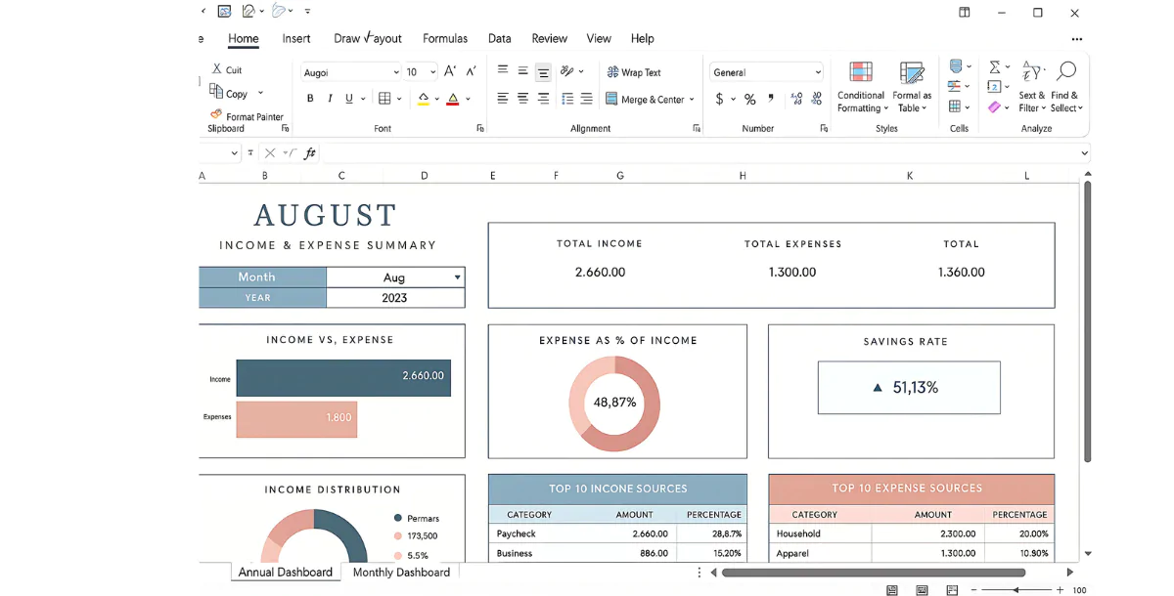Click the Conditional Formatting icon

pyautogui.click(x=861, y=73)
